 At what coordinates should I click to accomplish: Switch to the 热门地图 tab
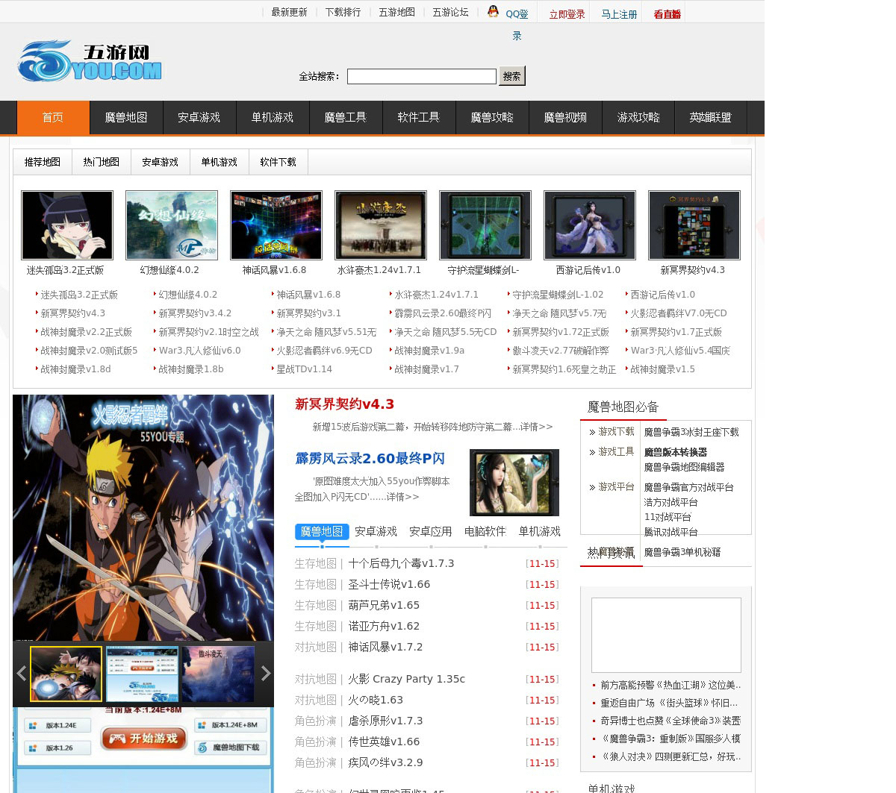[102, 162]
